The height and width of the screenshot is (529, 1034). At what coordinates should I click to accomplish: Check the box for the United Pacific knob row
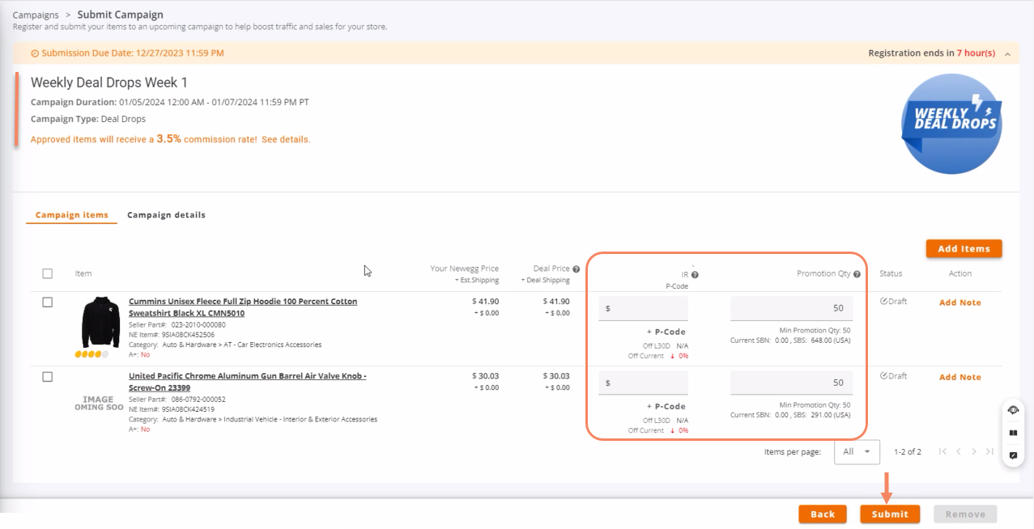pos(48,377)
